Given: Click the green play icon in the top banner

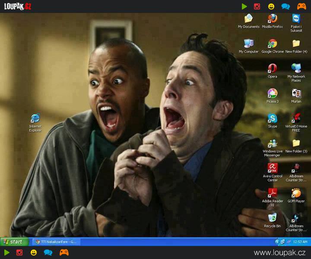Looking at the screenshot, I should [244, 6].
